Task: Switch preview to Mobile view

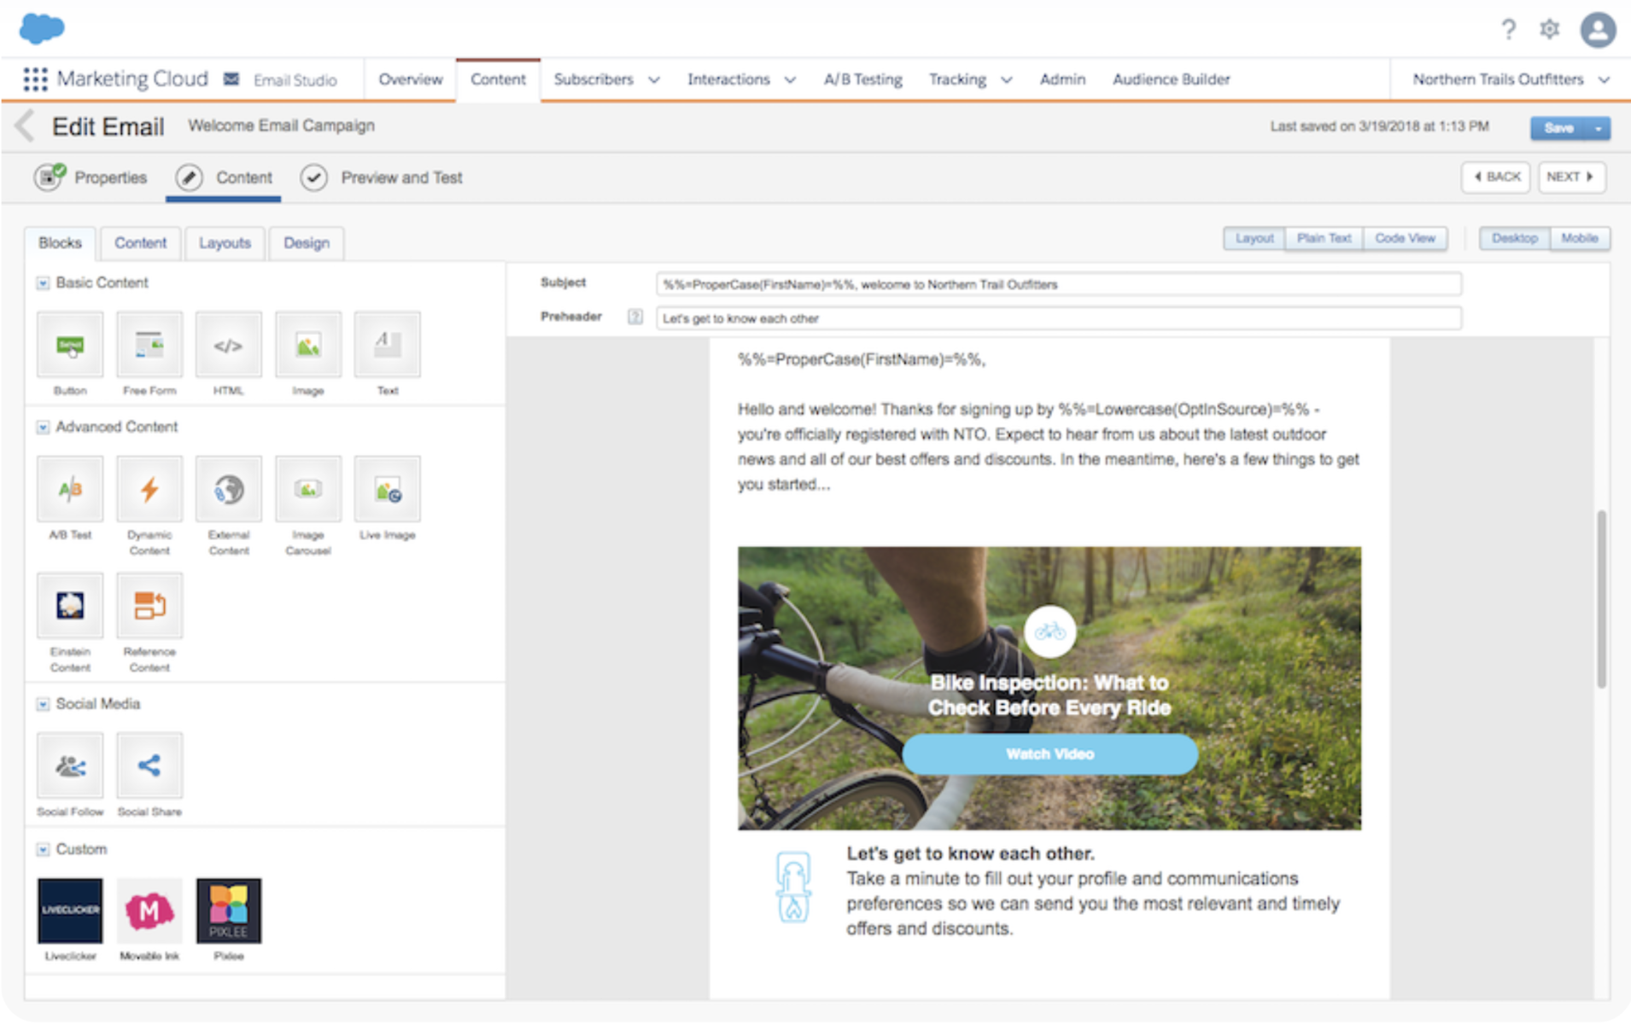Action: click(x=1579, y=238)
